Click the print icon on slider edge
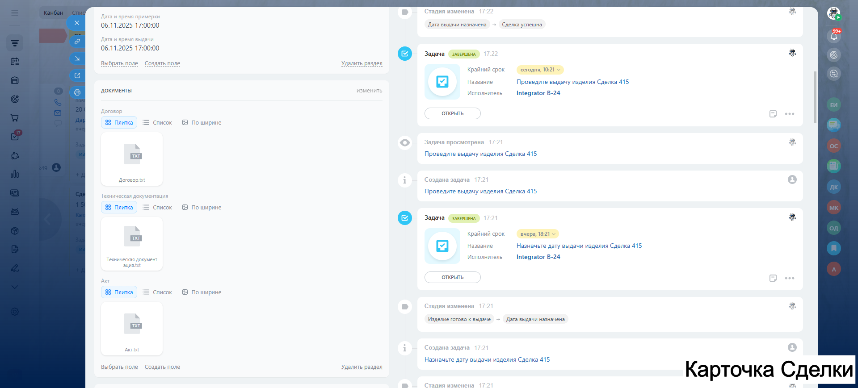Screen dimensions: 858x388 [77, 92]
